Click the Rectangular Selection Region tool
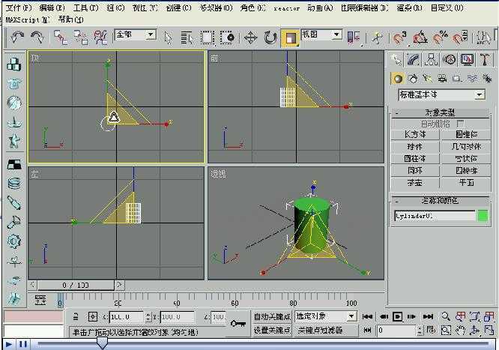This screenshot has width=499, height=350. (208, 38)
